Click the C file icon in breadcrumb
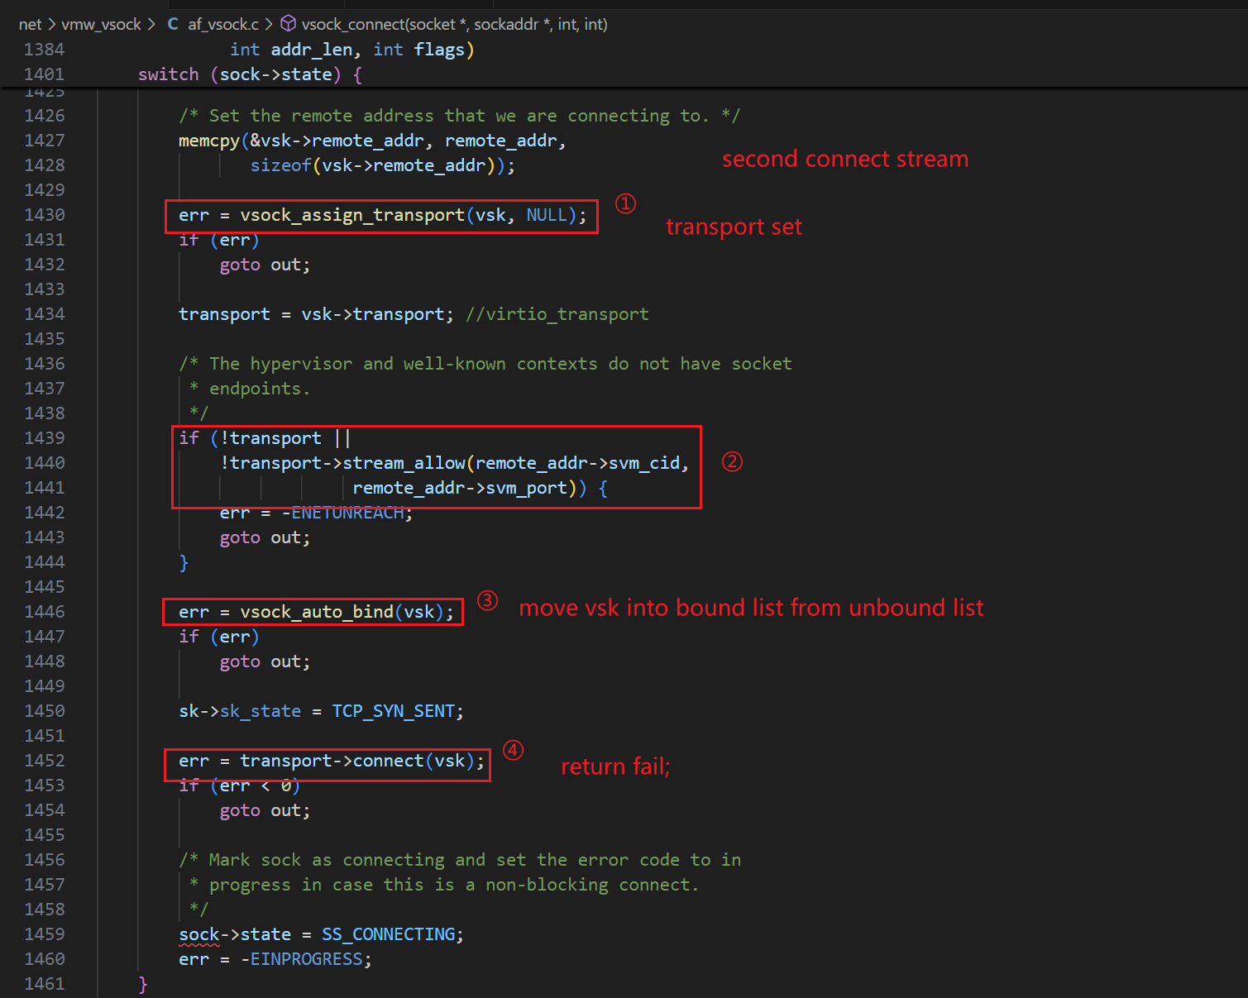The width and height of the screenshot is (1248, 998). [x=173, y=24]
